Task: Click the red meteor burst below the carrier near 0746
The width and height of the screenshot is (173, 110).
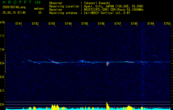Action: (x=108, y=64)
